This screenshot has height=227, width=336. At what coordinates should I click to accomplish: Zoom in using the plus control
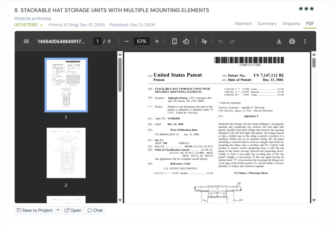(x=157, y=41)
